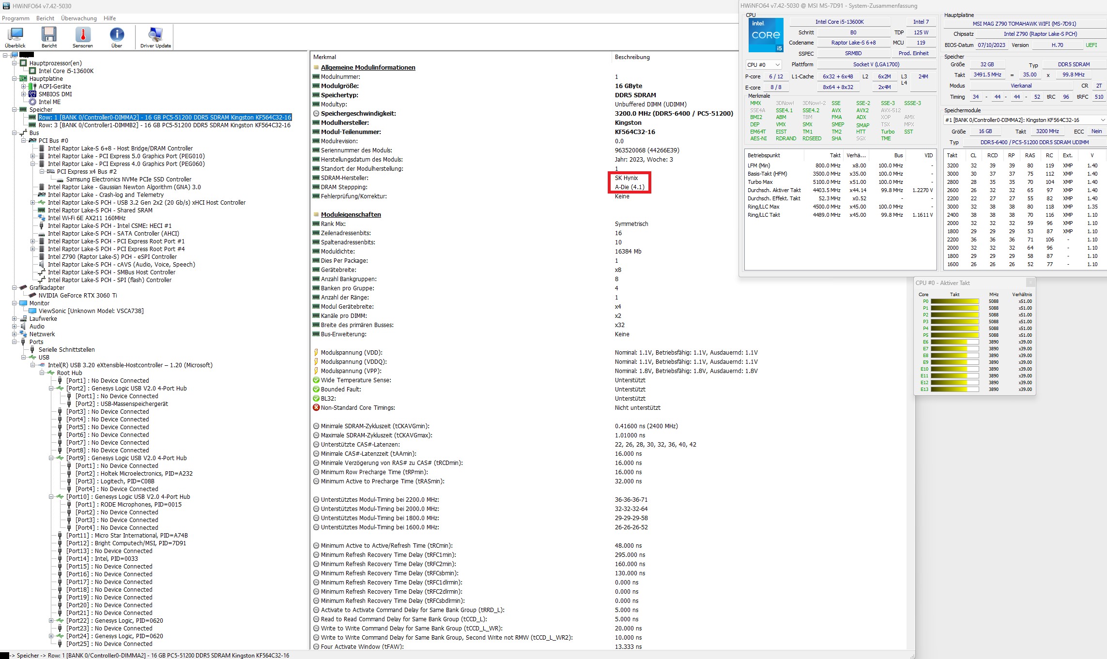1107x659 pixels.
Task: Click the Intel Core i5 logo image
Action: [766, 35]
